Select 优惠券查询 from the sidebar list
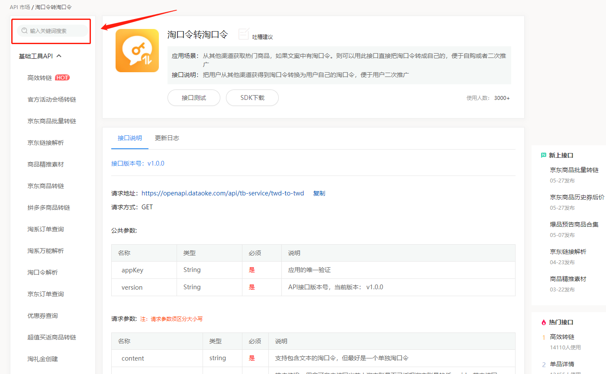Viewport: 606px width, 374px height. 42,316
